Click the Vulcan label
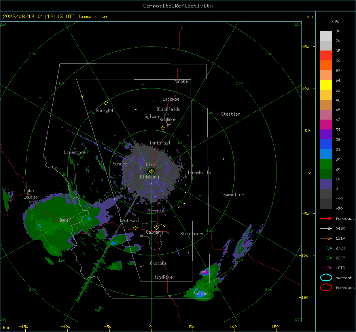Viewport: 356px width, 332px height. (x=201, y=293)
